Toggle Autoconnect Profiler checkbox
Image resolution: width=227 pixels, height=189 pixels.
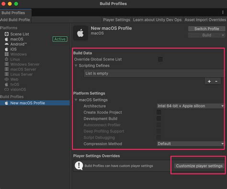click(x=159, y=125)
